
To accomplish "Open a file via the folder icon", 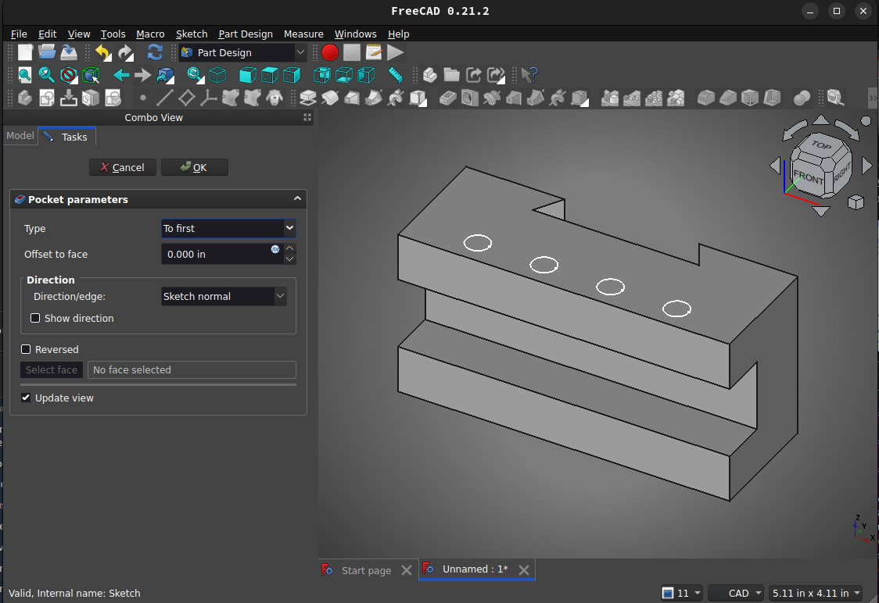I will click(47, 52).
